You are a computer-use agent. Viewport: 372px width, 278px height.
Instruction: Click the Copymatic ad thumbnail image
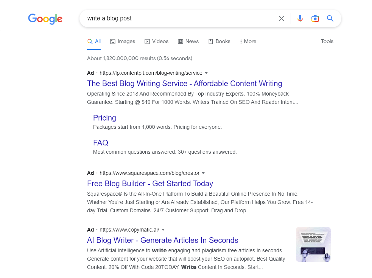pos(313,244)
